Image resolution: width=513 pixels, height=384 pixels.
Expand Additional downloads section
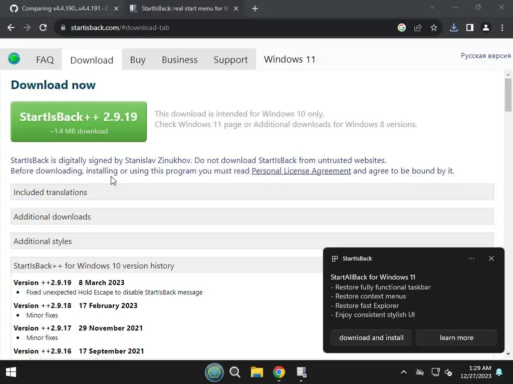(x=252, y=216)
